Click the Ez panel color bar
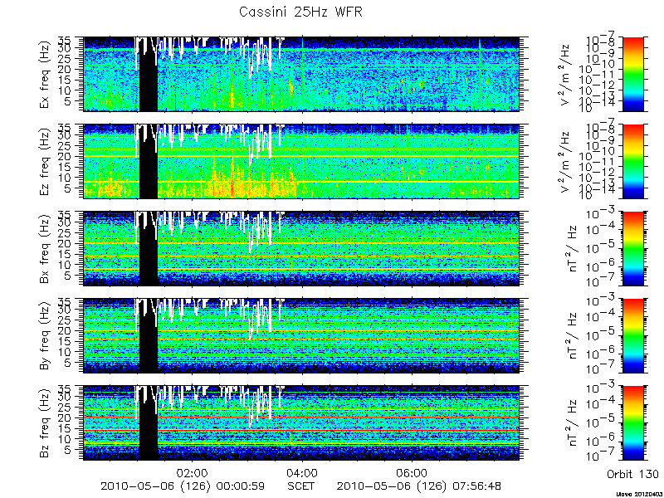Screen dimensions: 664x498 click(632, 161)
